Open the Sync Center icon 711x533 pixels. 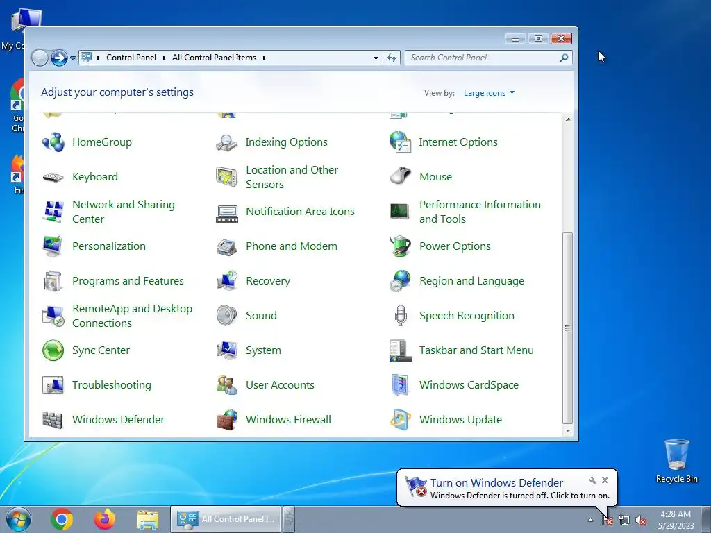point(53,350)
